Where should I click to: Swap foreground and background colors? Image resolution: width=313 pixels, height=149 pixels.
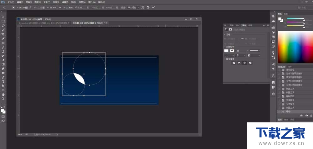[4, 107]
